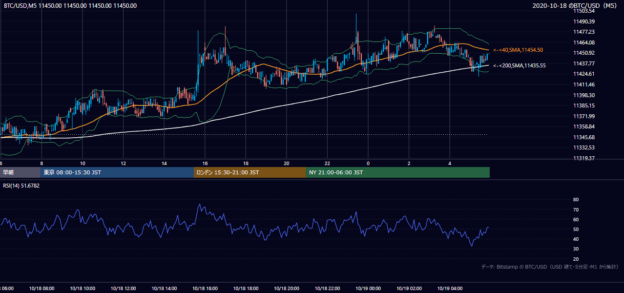This screenshot has width=624, height=293.
Task: Click the 10/18 16:00 time axis label
Action: tap(205, 289)
